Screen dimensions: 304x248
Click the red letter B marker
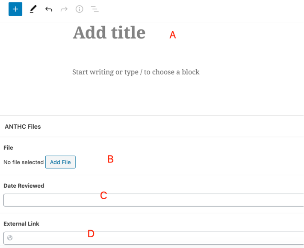110,159
